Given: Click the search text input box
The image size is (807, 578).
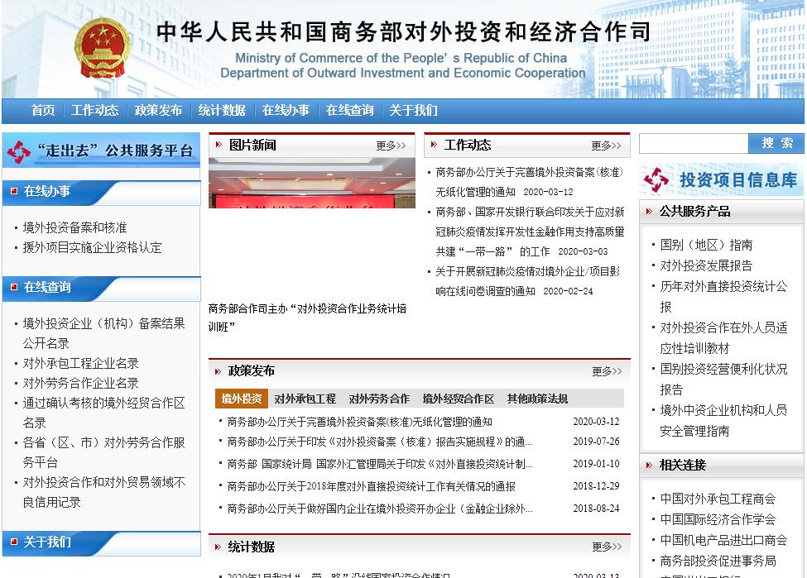Looking at the screenshot, I should [693, 143].
